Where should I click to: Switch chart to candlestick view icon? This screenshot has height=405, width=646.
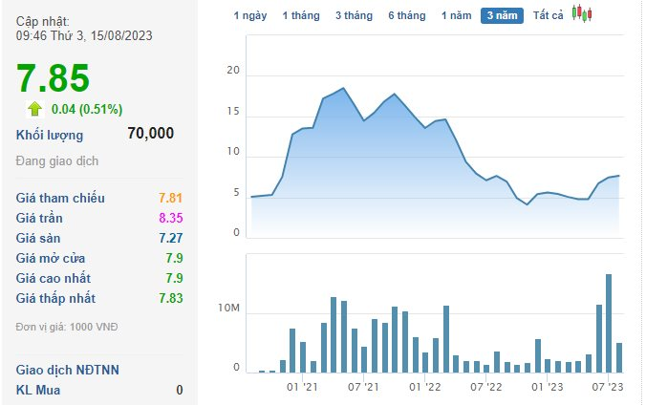582,13
